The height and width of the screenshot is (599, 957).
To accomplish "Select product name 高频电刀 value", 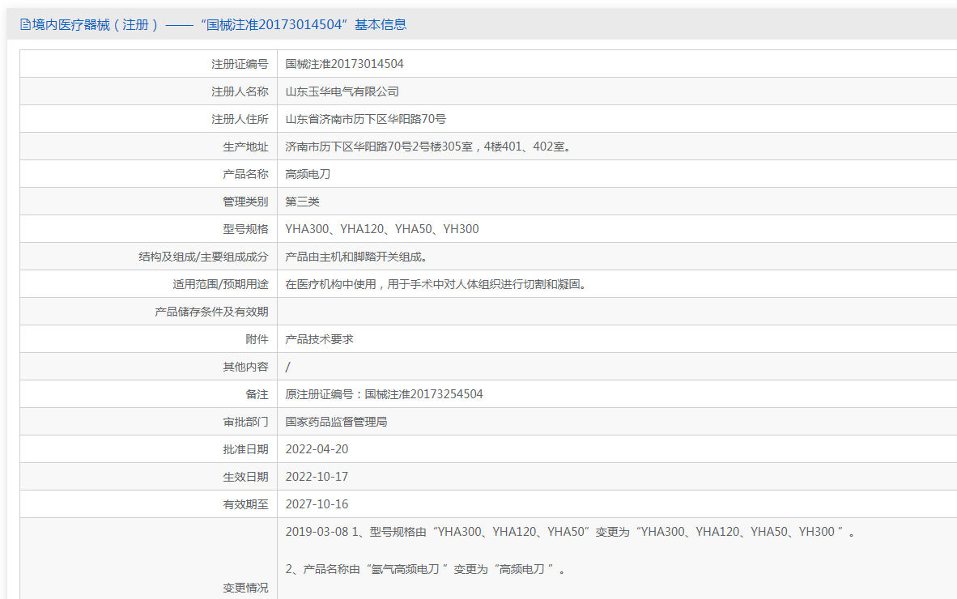I will tap(308, 174).
